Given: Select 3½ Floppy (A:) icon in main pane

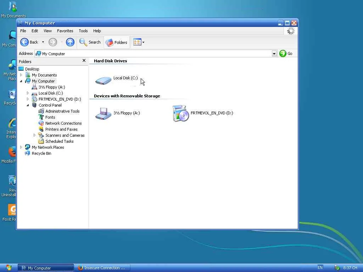Looking at the screenshot, I should [104, 113].
